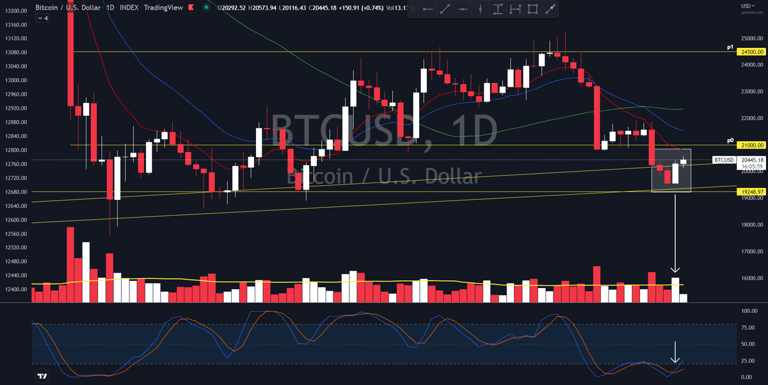The height and width of the screenshot is (385, 768).
Task: Click the Vol value in the legend
Action: [397, 7]
